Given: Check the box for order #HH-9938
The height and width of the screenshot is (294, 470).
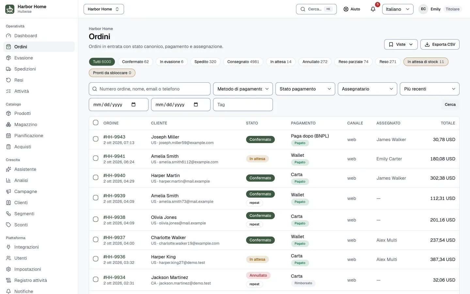Looking at the screenshot, I should 96,219.
